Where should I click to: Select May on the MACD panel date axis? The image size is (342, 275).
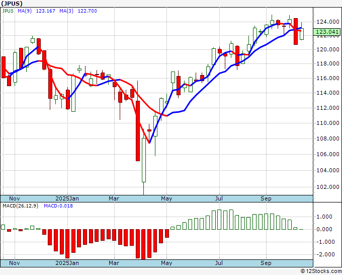[x=166, y=263]
